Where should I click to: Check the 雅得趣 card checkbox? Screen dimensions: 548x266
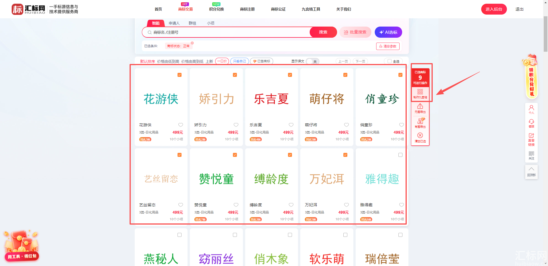click(x=400, y=155)
